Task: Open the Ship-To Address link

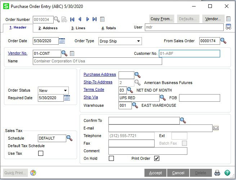Action: (98, 82)
